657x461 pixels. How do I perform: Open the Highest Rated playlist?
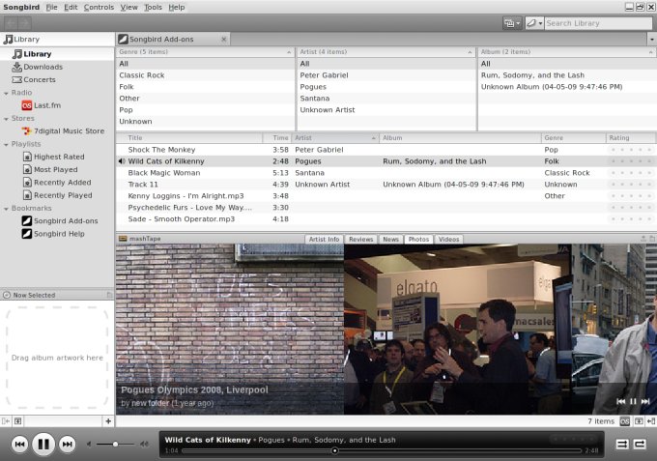[x=58, y=157]
